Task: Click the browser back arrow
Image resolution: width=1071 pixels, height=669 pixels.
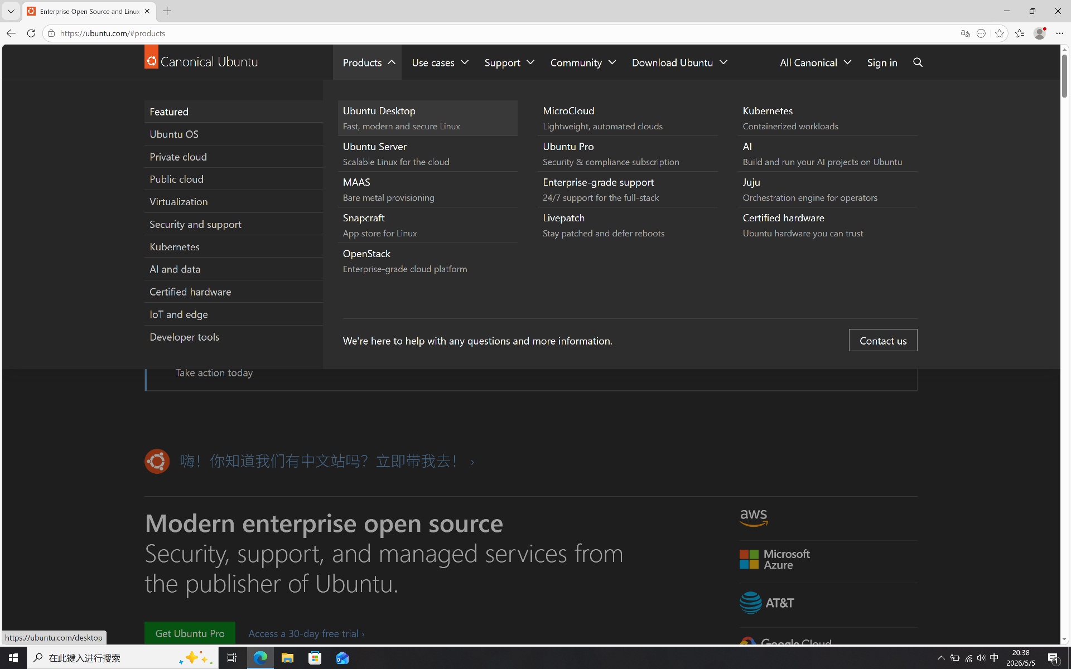Action: tap(11, 33)
